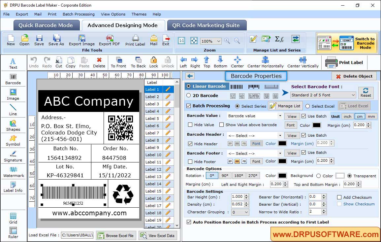Click Browse Excel File button
The height and width of the screenshot is (242, 381).
pyautogui.click(x=116, y=235)
